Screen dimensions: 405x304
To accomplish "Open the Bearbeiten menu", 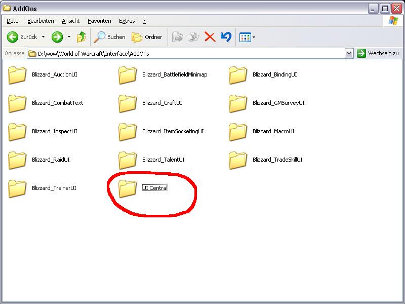I will click(x=40, y=21).
